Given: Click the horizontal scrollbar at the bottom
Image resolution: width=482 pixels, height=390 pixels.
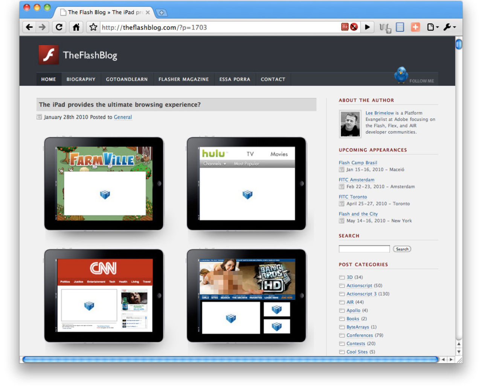Looking at the screenshot, I should [x=230, y=359].
